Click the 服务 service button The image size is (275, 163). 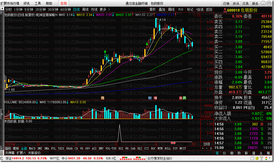click(255, 3)
